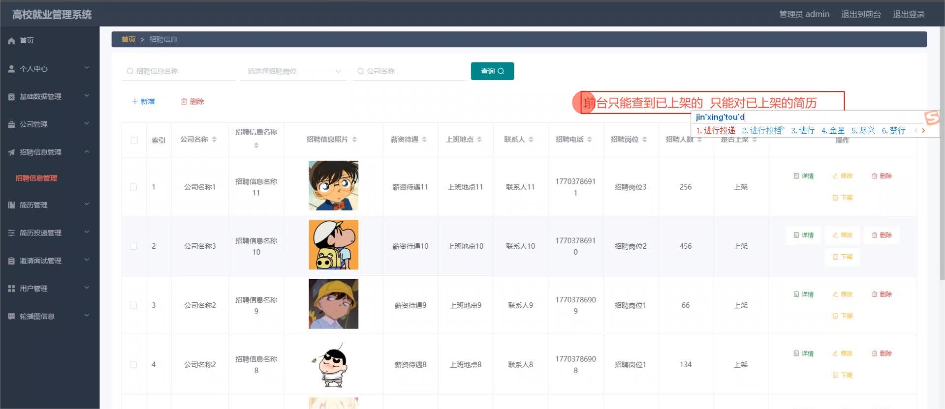Click the vertical page scrollbar
Screen dimensions: 945x409
942,153
